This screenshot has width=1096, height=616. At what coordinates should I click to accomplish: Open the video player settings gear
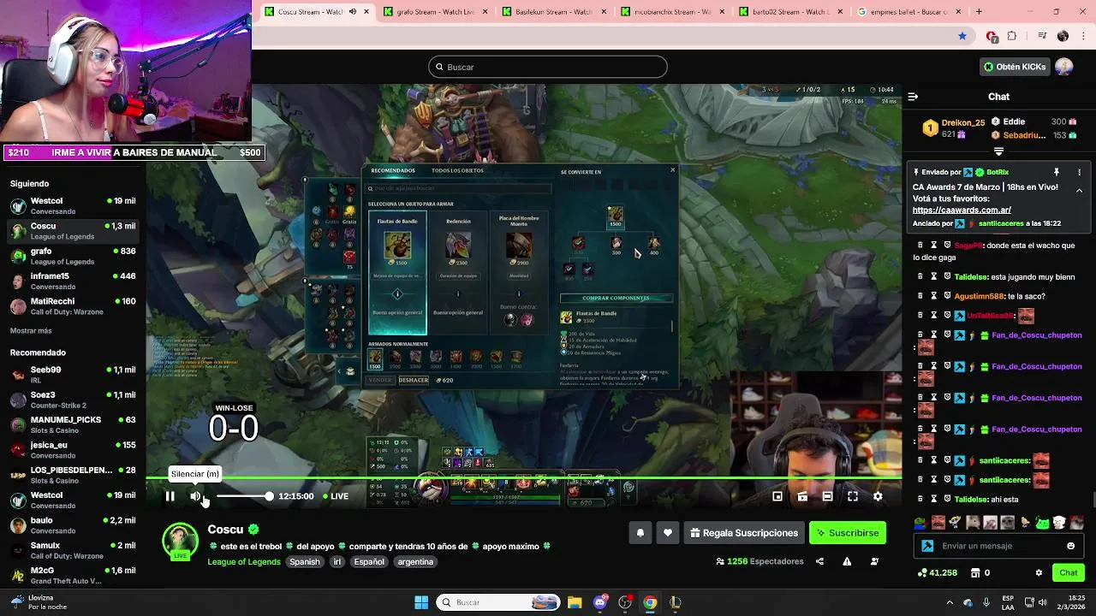[878, 496]
